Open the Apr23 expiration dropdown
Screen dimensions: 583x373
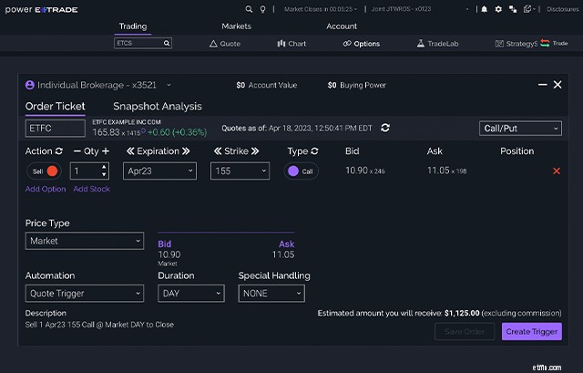159,171
